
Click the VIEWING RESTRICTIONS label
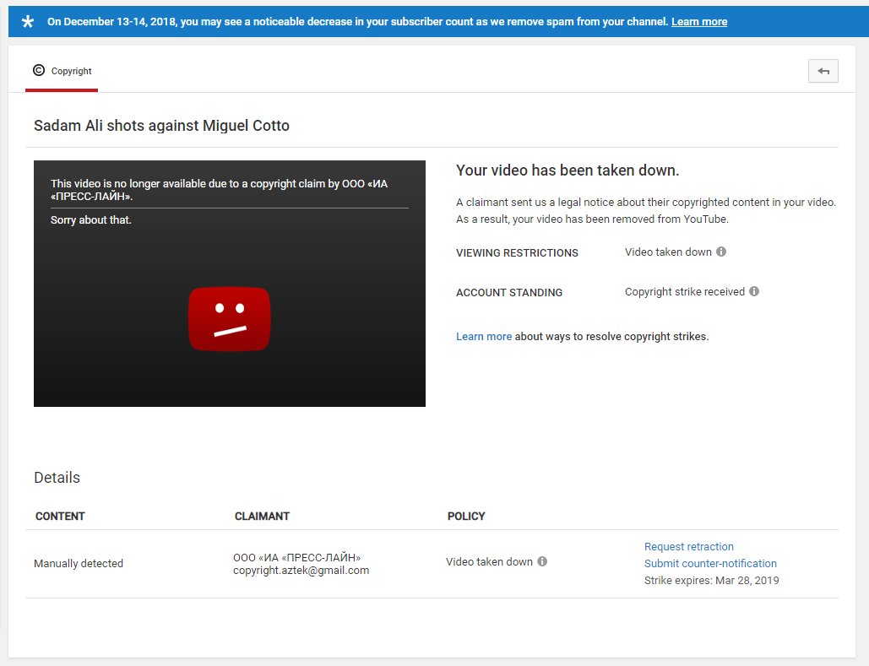pos(517,253)
